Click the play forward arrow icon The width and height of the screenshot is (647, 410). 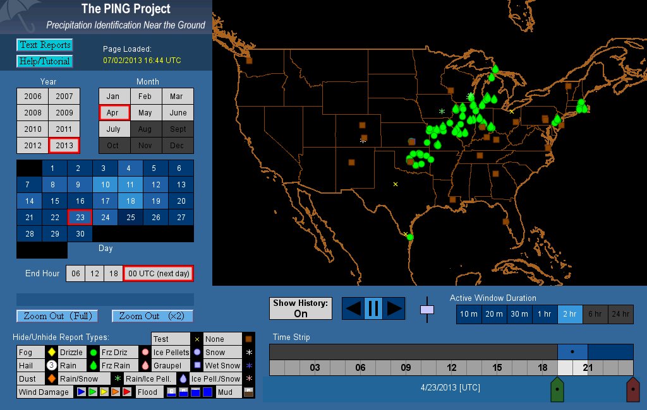pos(394,308)
